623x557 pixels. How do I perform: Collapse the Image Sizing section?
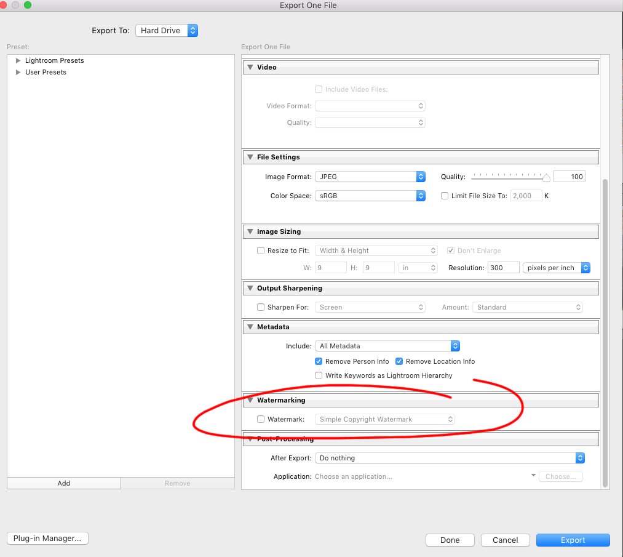(x=250, y=231)
